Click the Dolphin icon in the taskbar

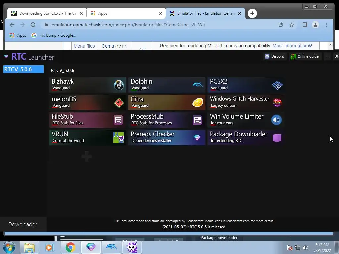click(x=111, y=247)
